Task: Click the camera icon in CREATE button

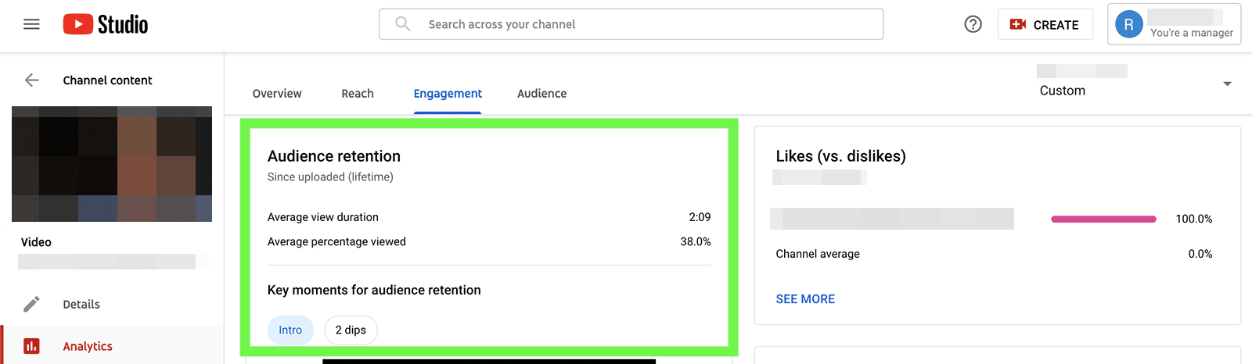Action: (x=1017, y=24)
